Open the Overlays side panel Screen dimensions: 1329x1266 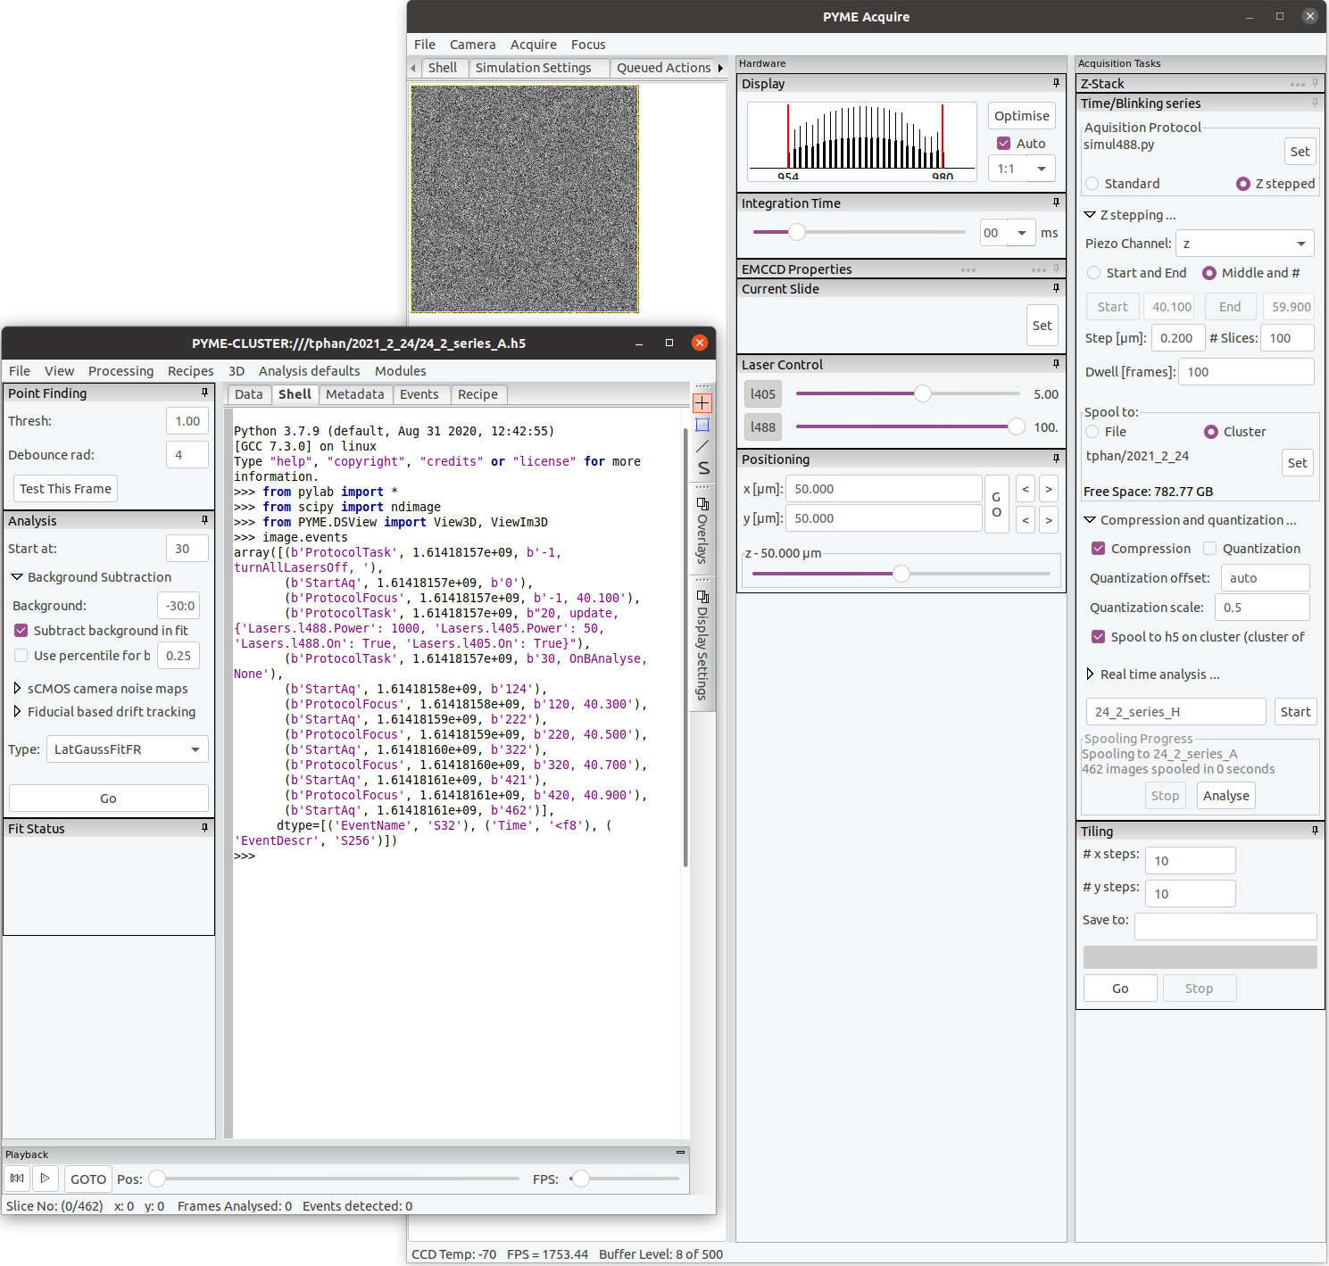pyautogui.click(x=702, y=535)
